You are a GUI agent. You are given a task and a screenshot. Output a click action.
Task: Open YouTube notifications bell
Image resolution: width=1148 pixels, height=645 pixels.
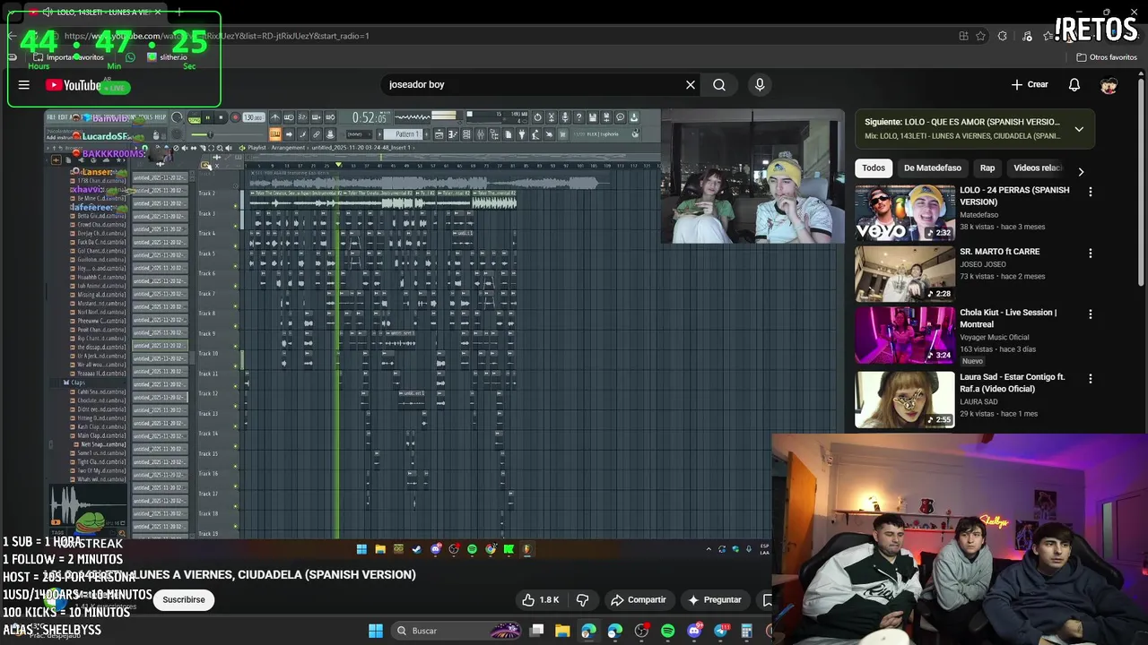[x=1074, y=84]
